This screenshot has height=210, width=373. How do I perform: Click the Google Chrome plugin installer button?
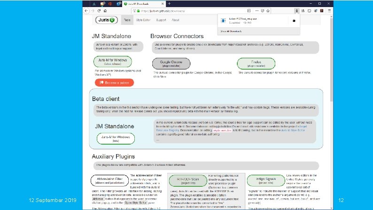(171, 63)
